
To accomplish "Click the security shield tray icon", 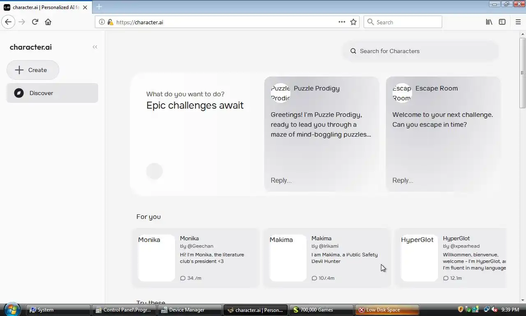I will 461,309.
